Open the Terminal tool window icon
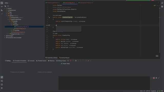164x92 pixels. pos(2,81)
